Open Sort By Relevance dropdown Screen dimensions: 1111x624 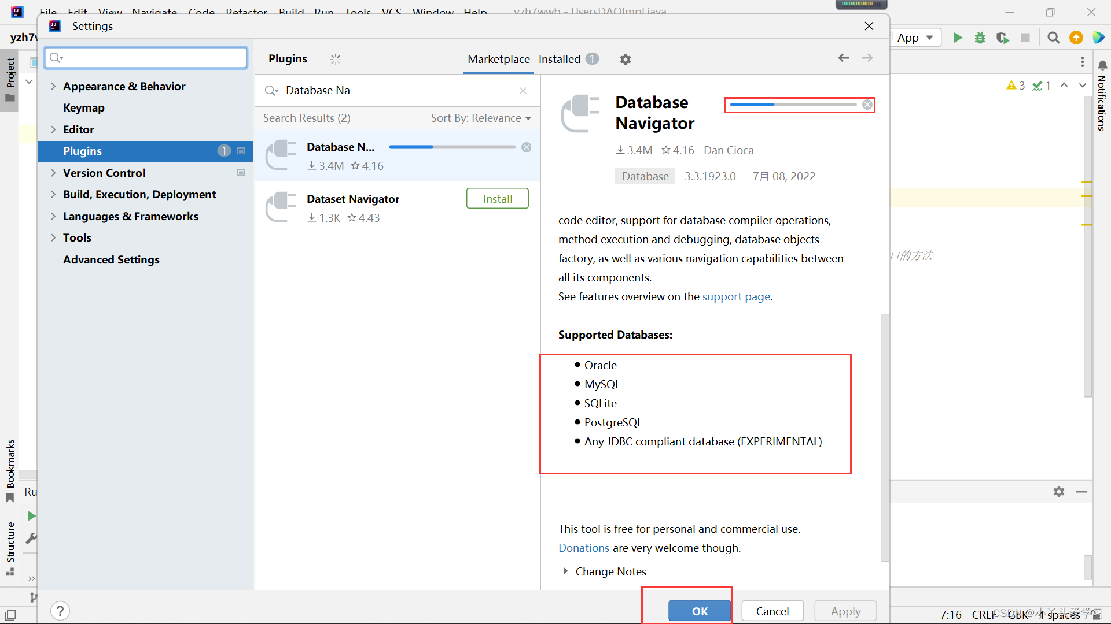point(481,118)
